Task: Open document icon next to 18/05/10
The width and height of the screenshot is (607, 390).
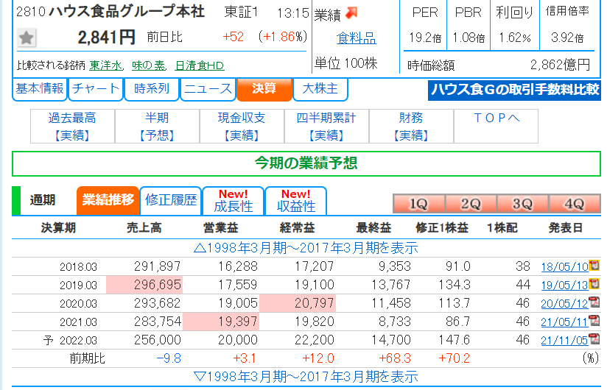Action: click(594, 265)
